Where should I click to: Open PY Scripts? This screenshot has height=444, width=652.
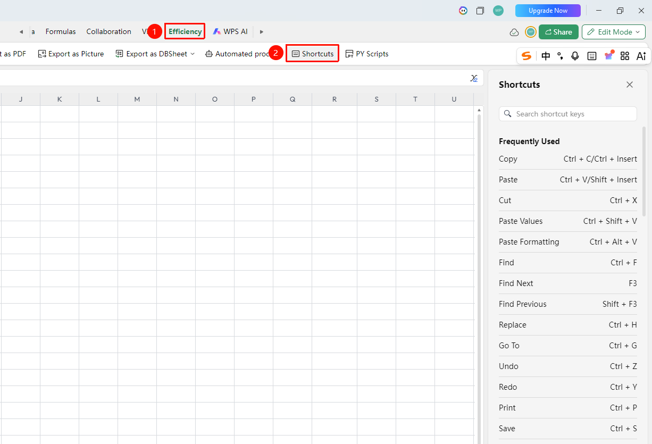[367, 54]
